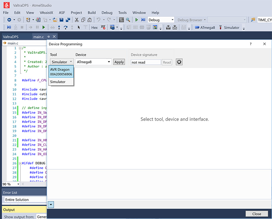The width and height of the screenshot is (272, 219).
Task: Click the pin icon on main.c tab
Action: pos(49,37)
